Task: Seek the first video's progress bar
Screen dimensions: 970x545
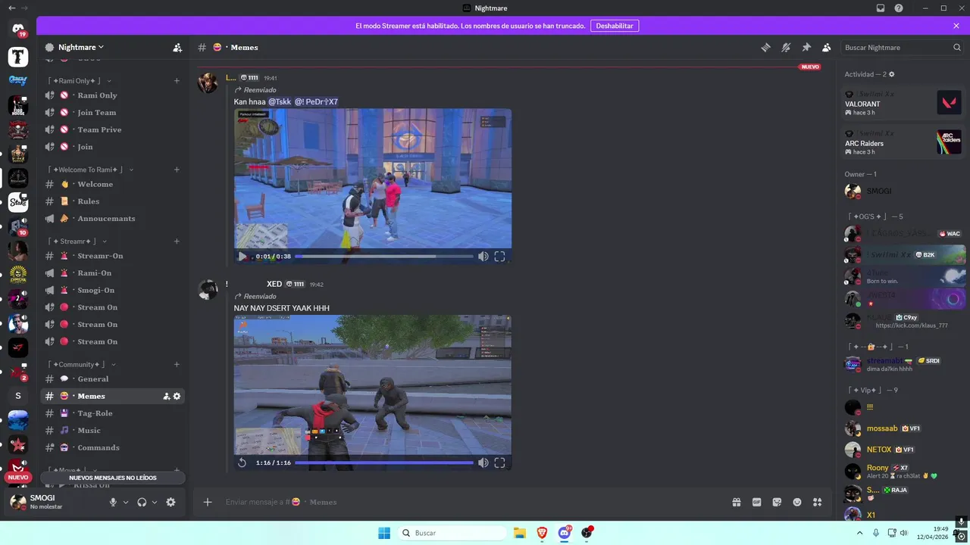Action: pyautogui.click(x=384, y=256)
